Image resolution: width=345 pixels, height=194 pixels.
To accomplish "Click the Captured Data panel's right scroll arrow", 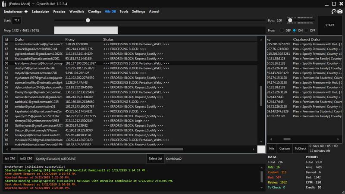I will point(338,139).
